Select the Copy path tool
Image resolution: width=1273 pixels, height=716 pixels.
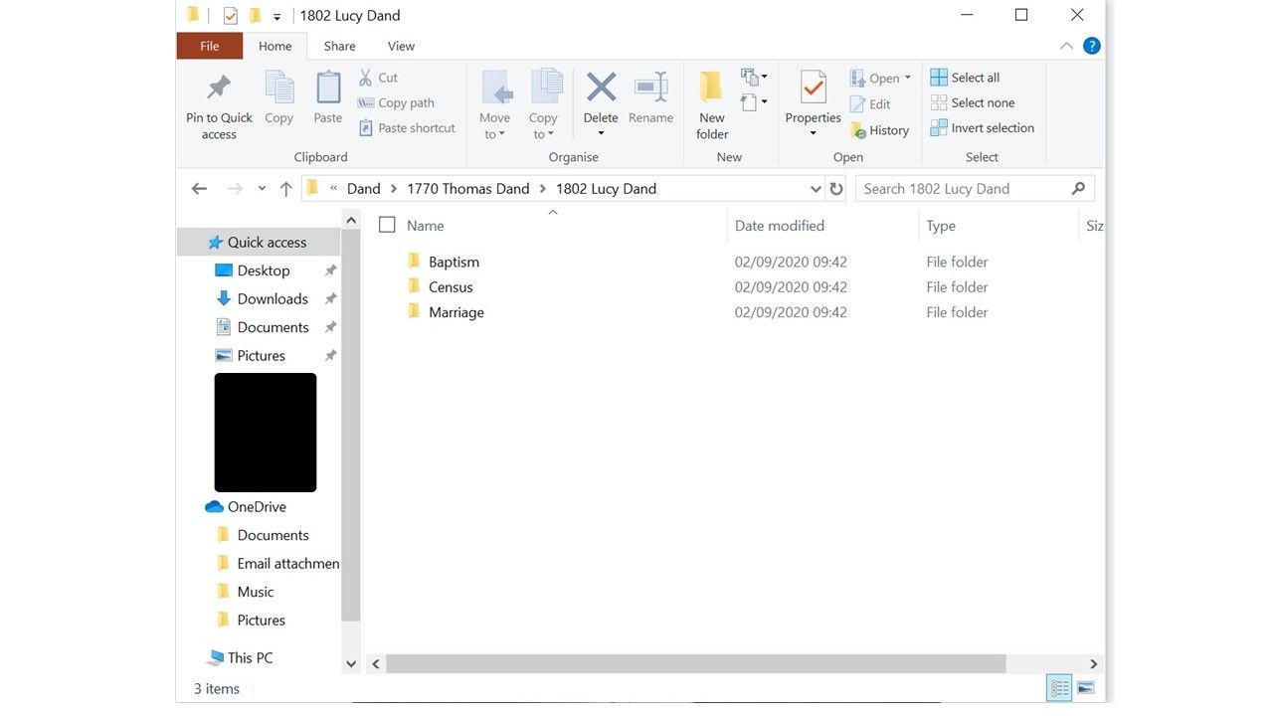point(402,102)
